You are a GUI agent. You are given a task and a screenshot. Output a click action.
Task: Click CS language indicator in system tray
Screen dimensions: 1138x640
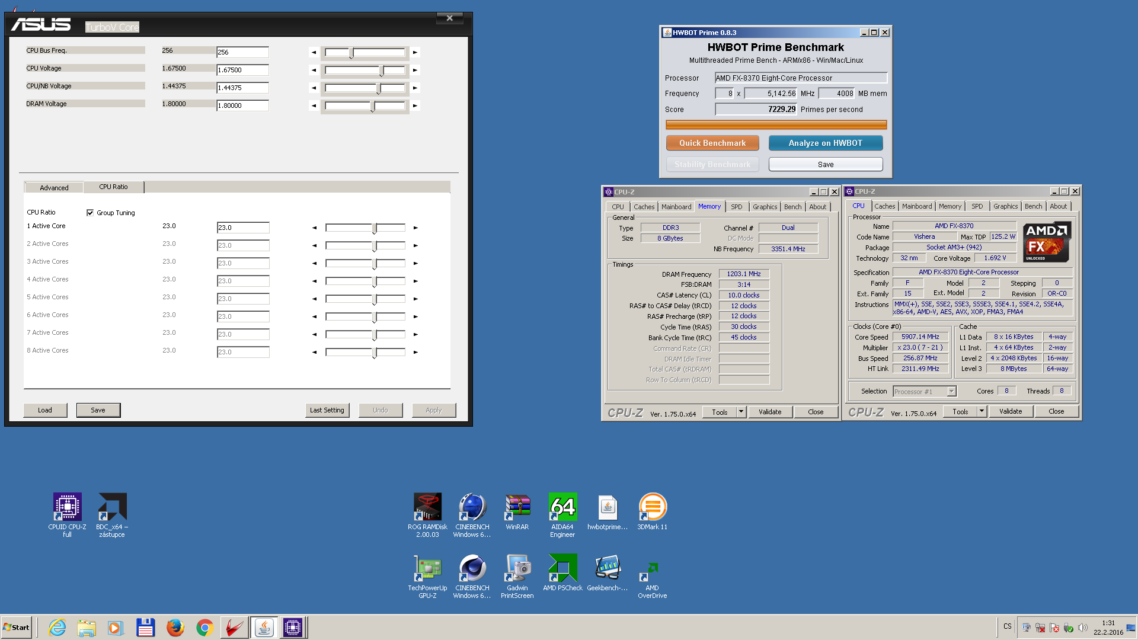click(x=1008, y=626)
